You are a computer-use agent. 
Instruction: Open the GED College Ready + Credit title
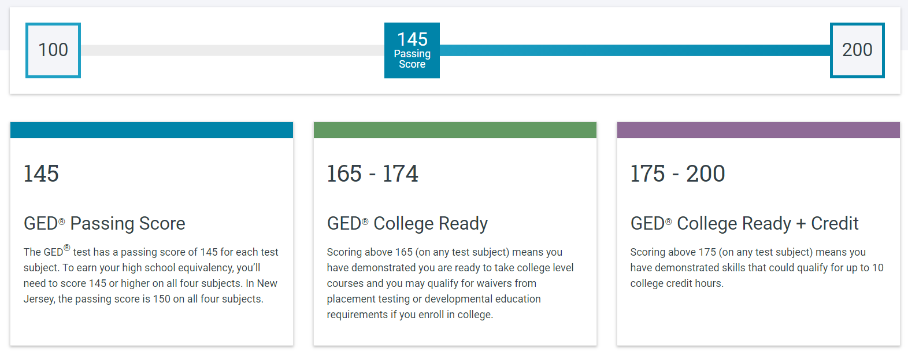tap(744, 223)
